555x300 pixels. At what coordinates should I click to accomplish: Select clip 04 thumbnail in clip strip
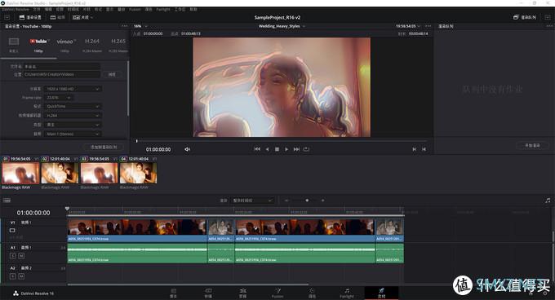click(138, 173)
